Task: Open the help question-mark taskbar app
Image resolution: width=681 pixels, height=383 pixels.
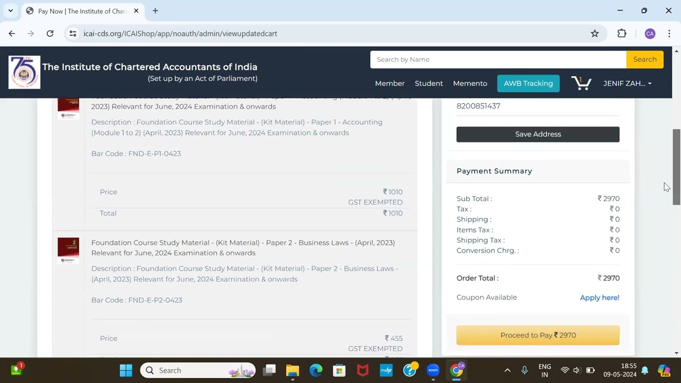Action: 410,370
